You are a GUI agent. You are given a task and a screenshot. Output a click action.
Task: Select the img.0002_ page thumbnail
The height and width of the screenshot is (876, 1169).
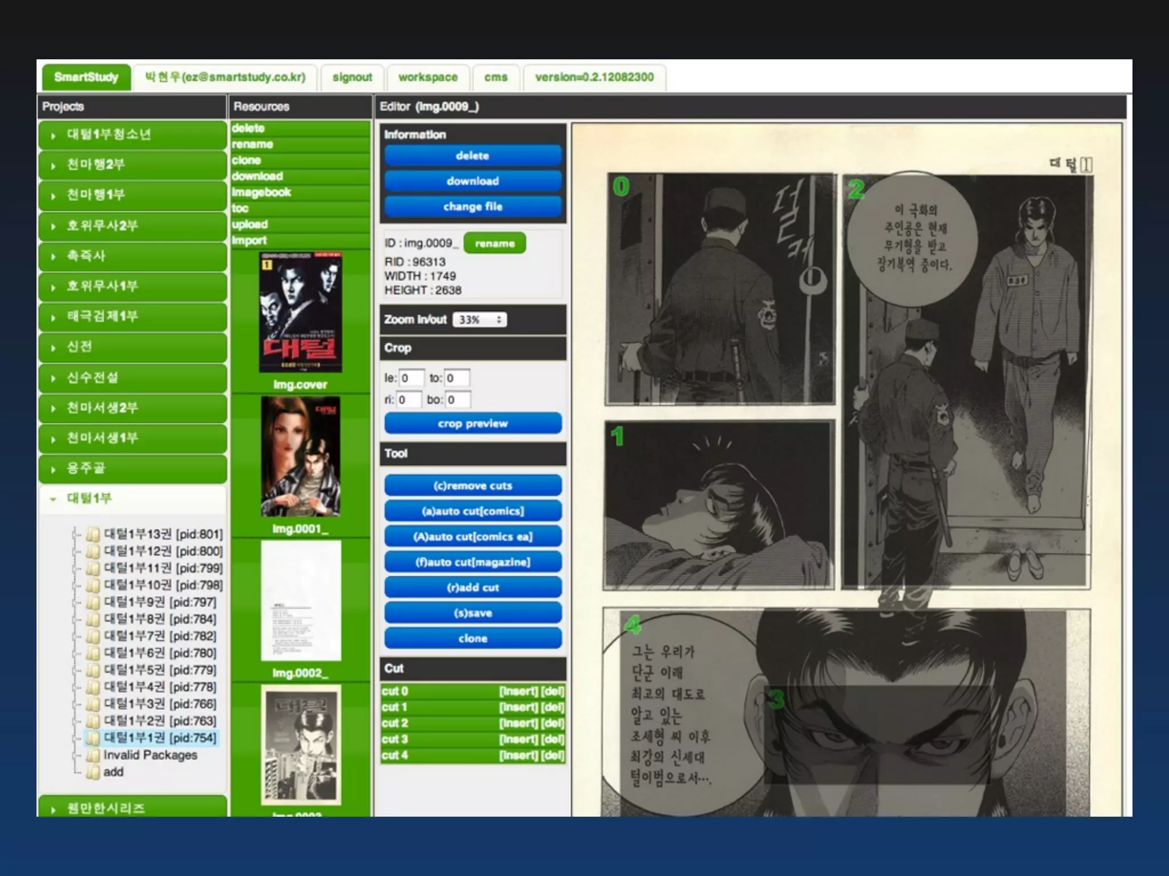point(300,601)
